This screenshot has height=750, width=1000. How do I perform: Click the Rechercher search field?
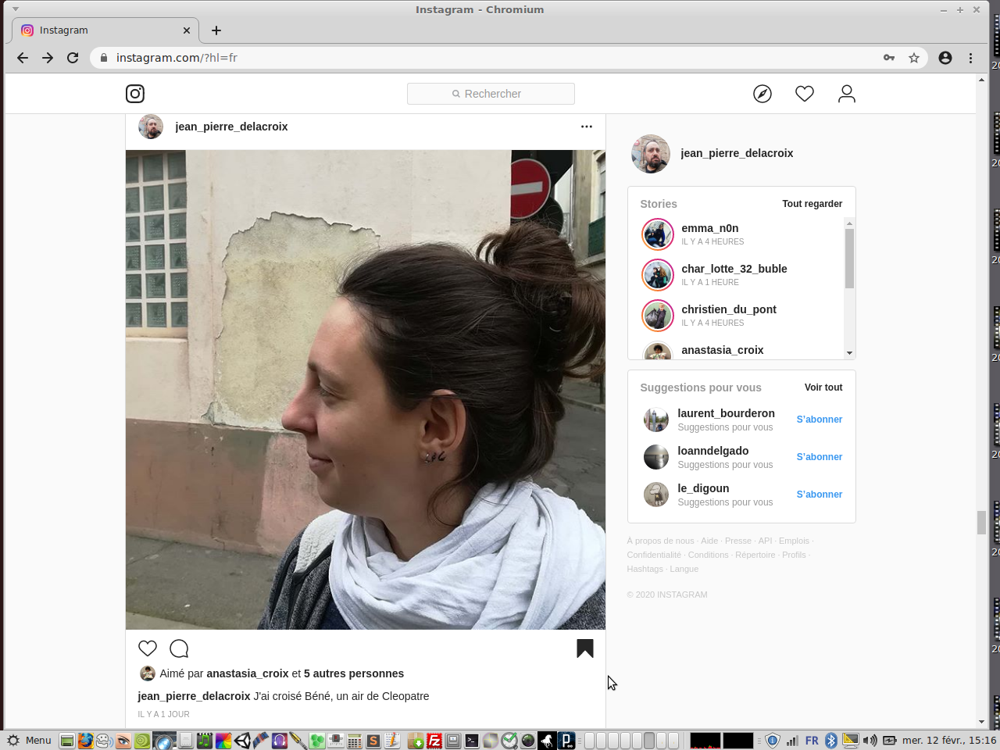pos(491,94)
